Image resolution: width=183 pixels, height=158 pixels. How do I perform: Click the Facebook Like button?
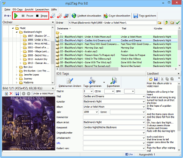(129, 154)
